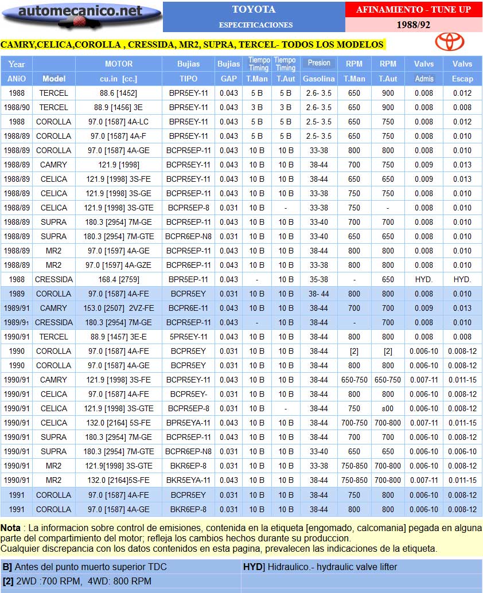Select the 1988/92 year range label
Image resolution: width=483 pixels, height=593 pixels.
point(414,25)
